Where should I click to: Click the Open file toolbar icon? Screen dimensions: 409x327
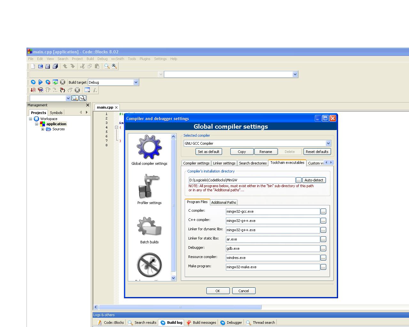(x=41, y=66)
